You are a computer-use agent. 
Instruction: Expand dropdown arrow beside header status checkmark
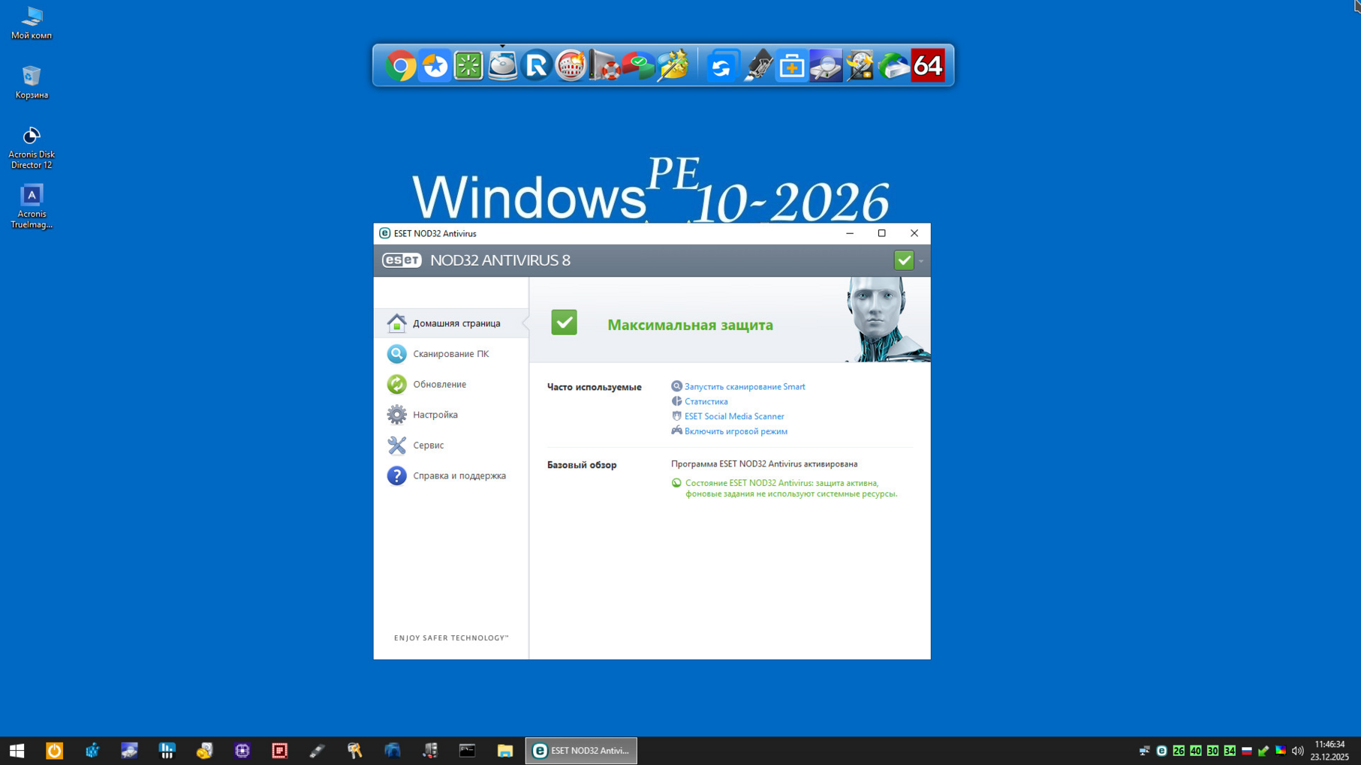coord(921,261)
